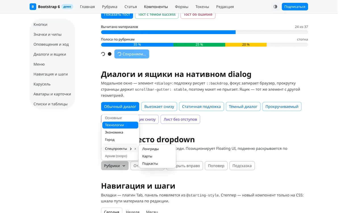
Task: Click the round border spinner icon
Action: pyautogui.click(x=103, y=54)
